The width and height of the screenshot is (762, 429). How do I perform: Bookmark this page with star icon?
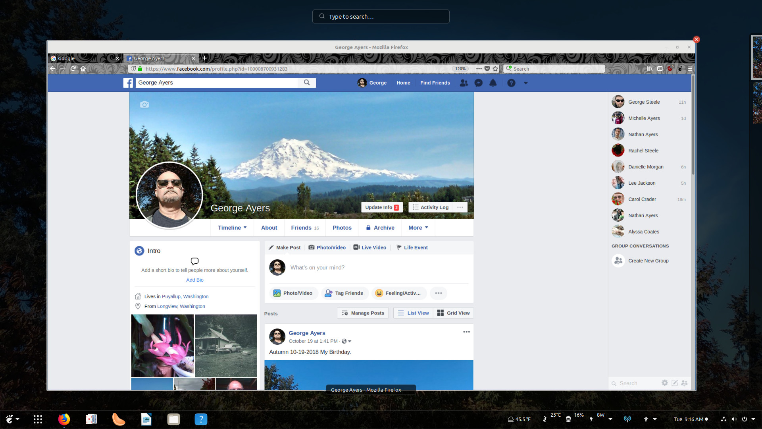pos(495,69)
